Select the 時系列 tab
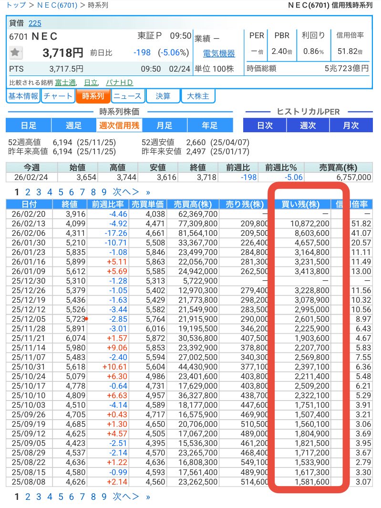Viewport: 381px width, 508px height. 93,96
